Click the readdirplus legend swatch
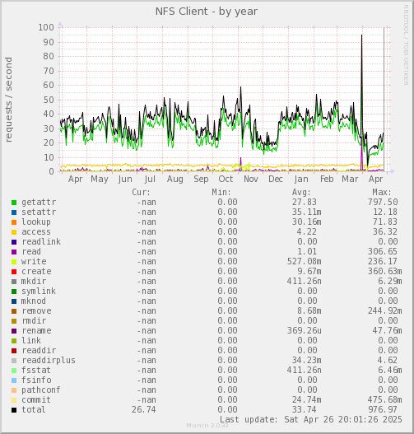The image size is (414, 434). pos(14,361)
